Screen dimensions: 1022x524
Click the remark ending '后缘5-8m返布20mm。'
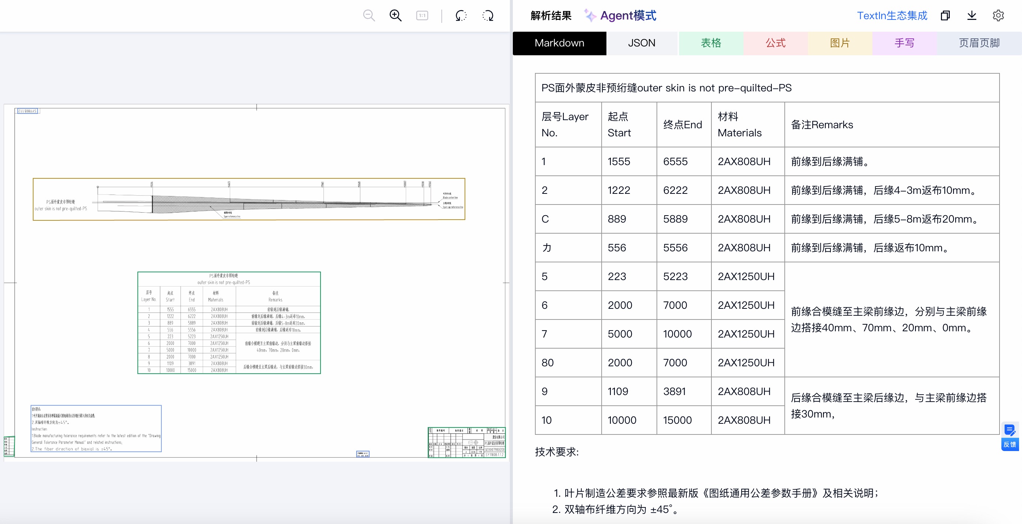pos(886,219)
